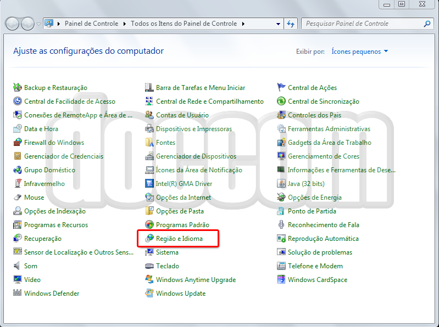Expand arrow after Todos os Itens breadcrumb
The width and height of the screenshot is (439, 327).
point(243,24)
